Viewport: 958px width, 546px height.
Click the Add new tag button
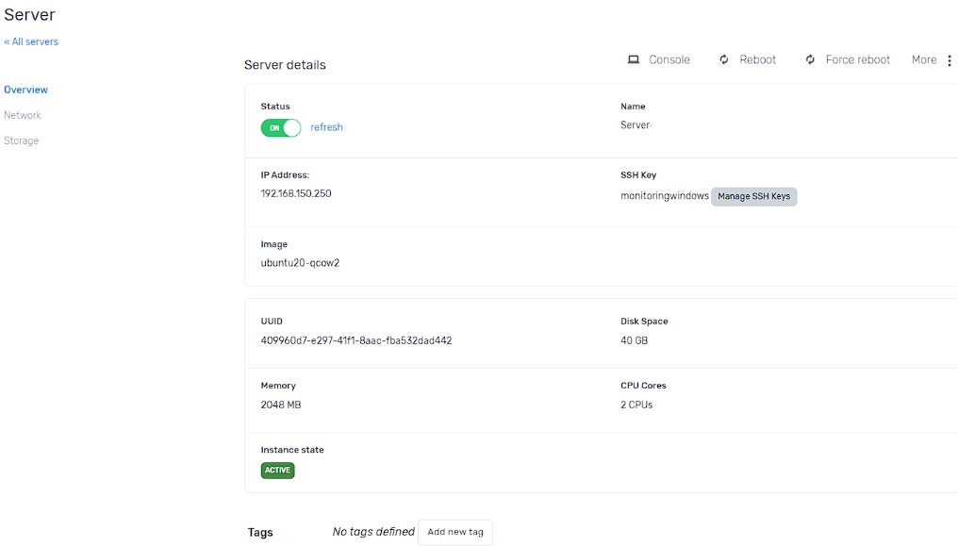[x=455, y=532]
